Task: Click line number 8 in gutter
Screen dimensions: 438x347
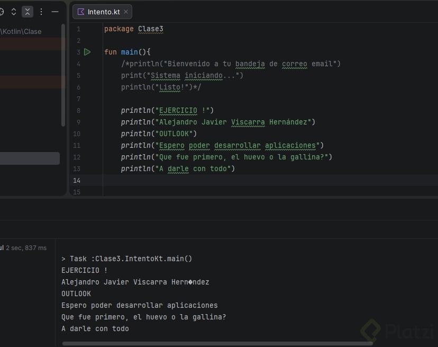Action: coord(78,110)
